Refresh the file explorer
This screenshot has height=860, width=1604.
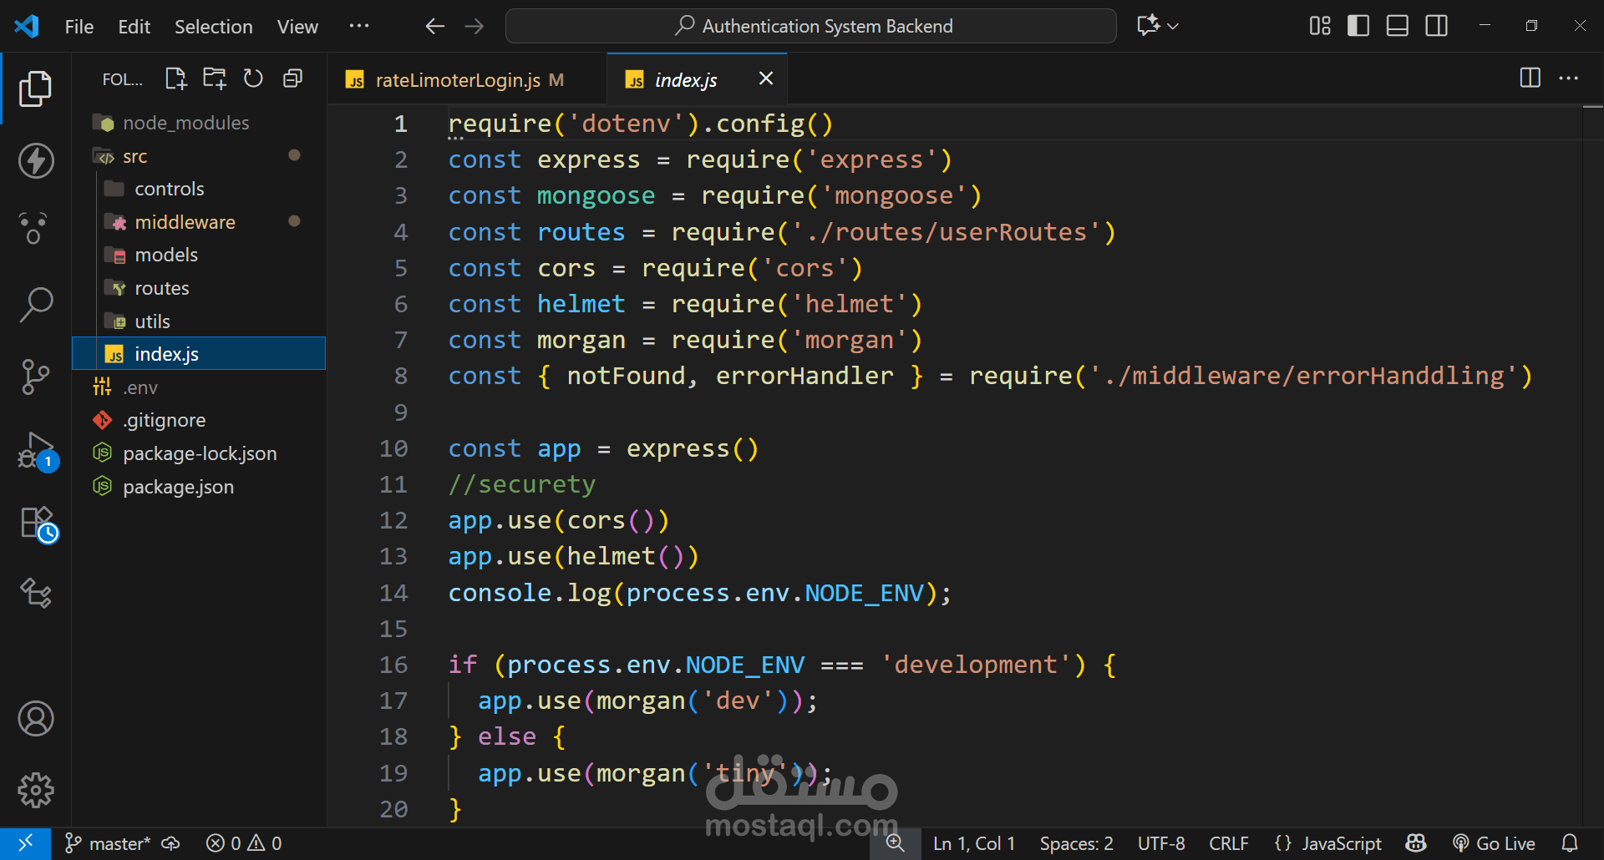tap(253, 79)
